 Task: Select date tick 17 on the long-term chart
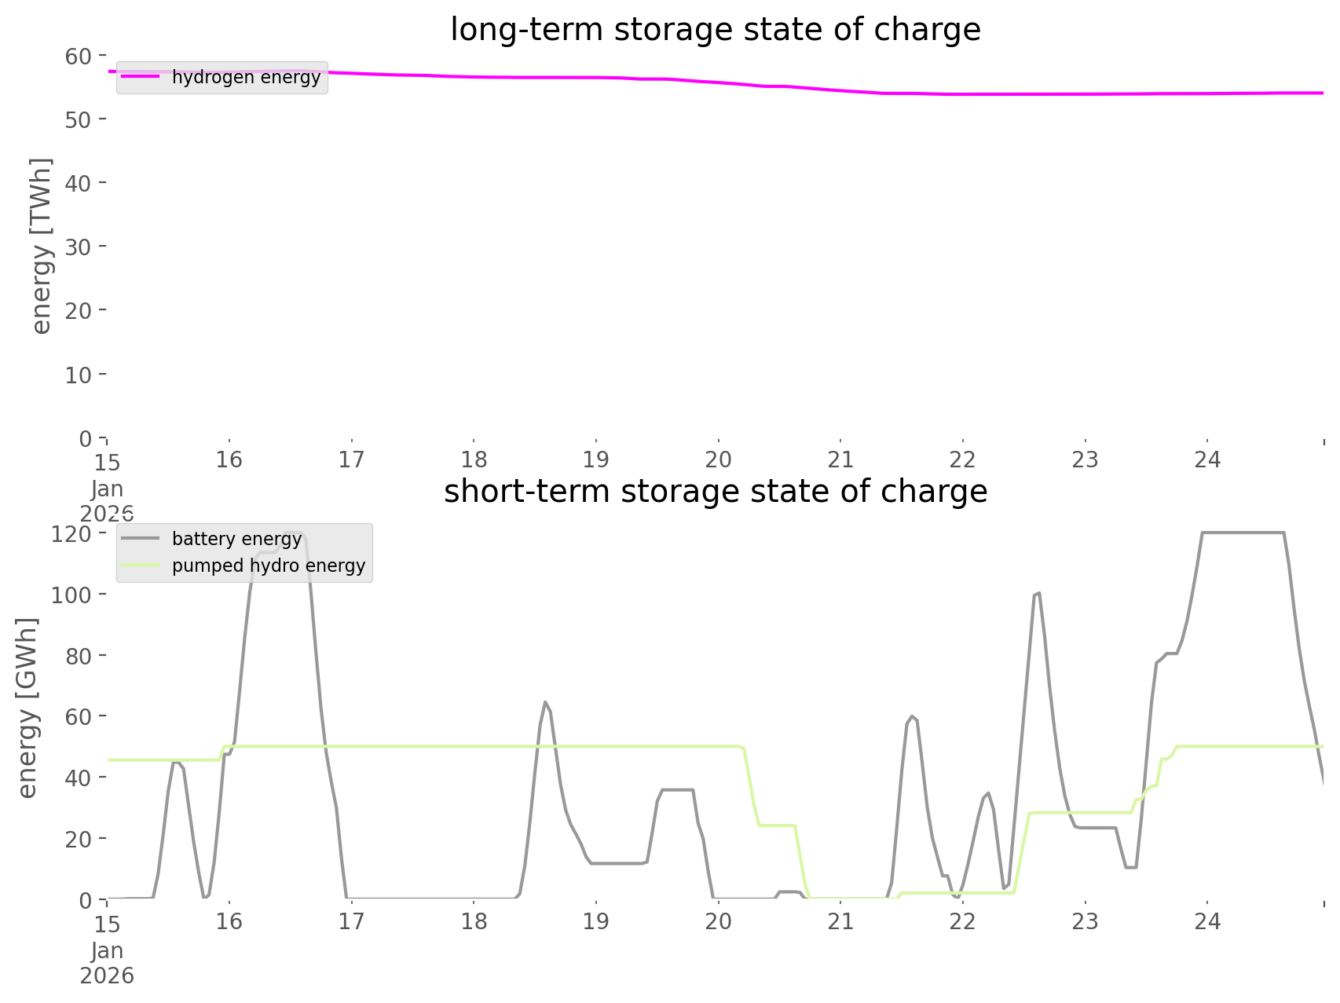click(351, 459)
